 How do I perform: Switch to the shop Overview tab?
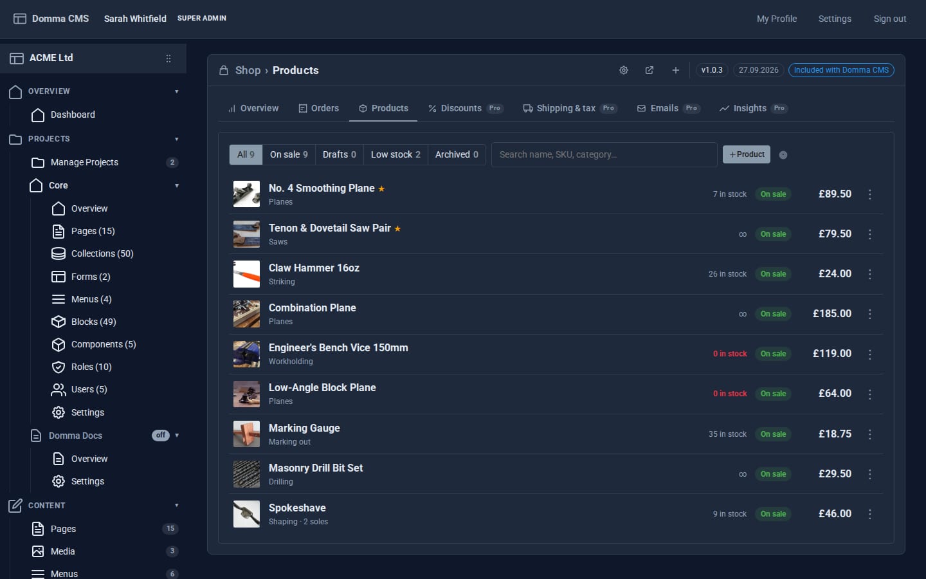[253, 108]
